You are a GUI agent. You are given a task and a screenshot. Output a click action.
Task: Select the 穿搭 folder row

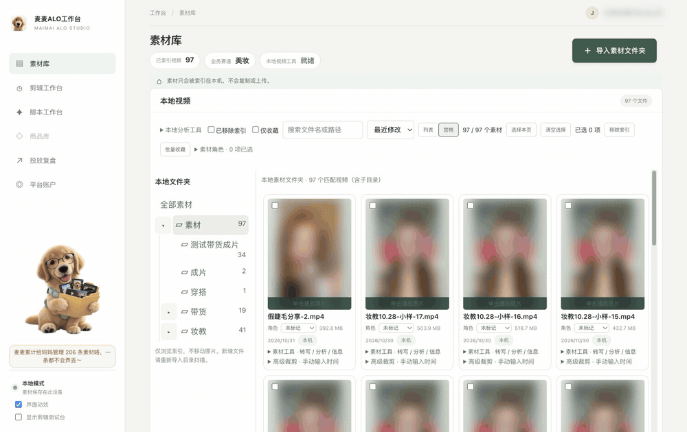pos(212,292)
